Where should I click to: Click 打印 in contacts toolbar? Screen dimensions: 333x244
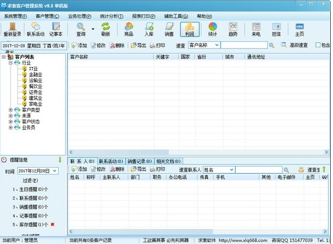(157, 169)
